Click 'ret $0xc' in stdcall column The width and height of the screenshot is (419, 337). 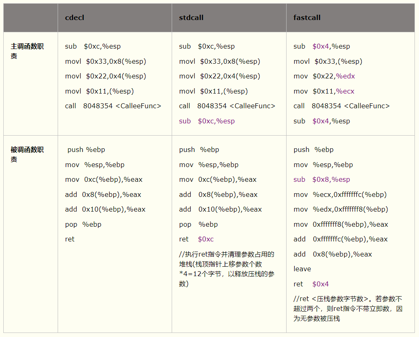click(196, 239)
